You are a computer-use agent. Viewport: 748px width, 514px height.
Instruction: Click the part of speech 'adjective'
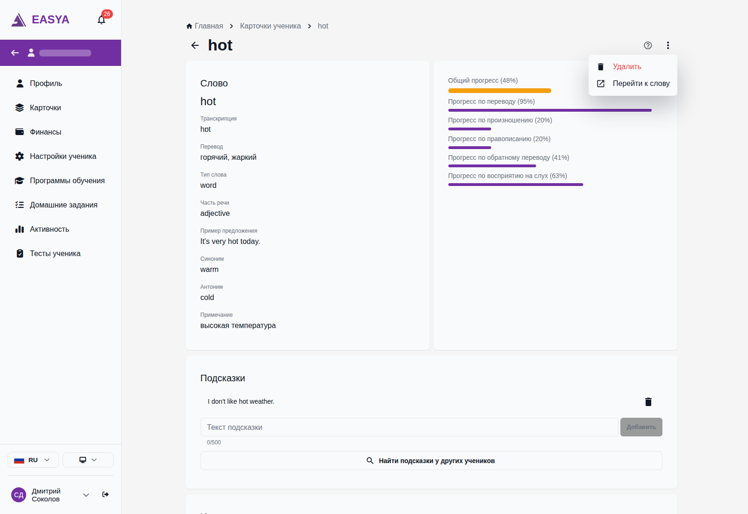(215, 214)
